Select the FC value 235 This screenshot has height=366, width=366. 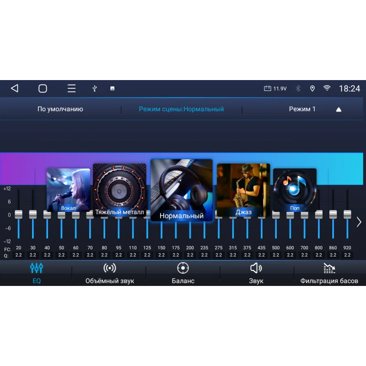pyautogui.click(x=204, y=248)
